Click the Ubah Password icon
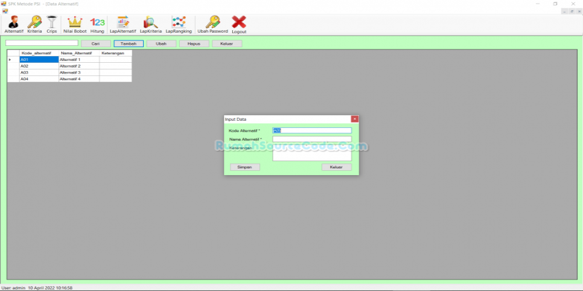This screenshot has height=291, width=583. coord(212,24)
